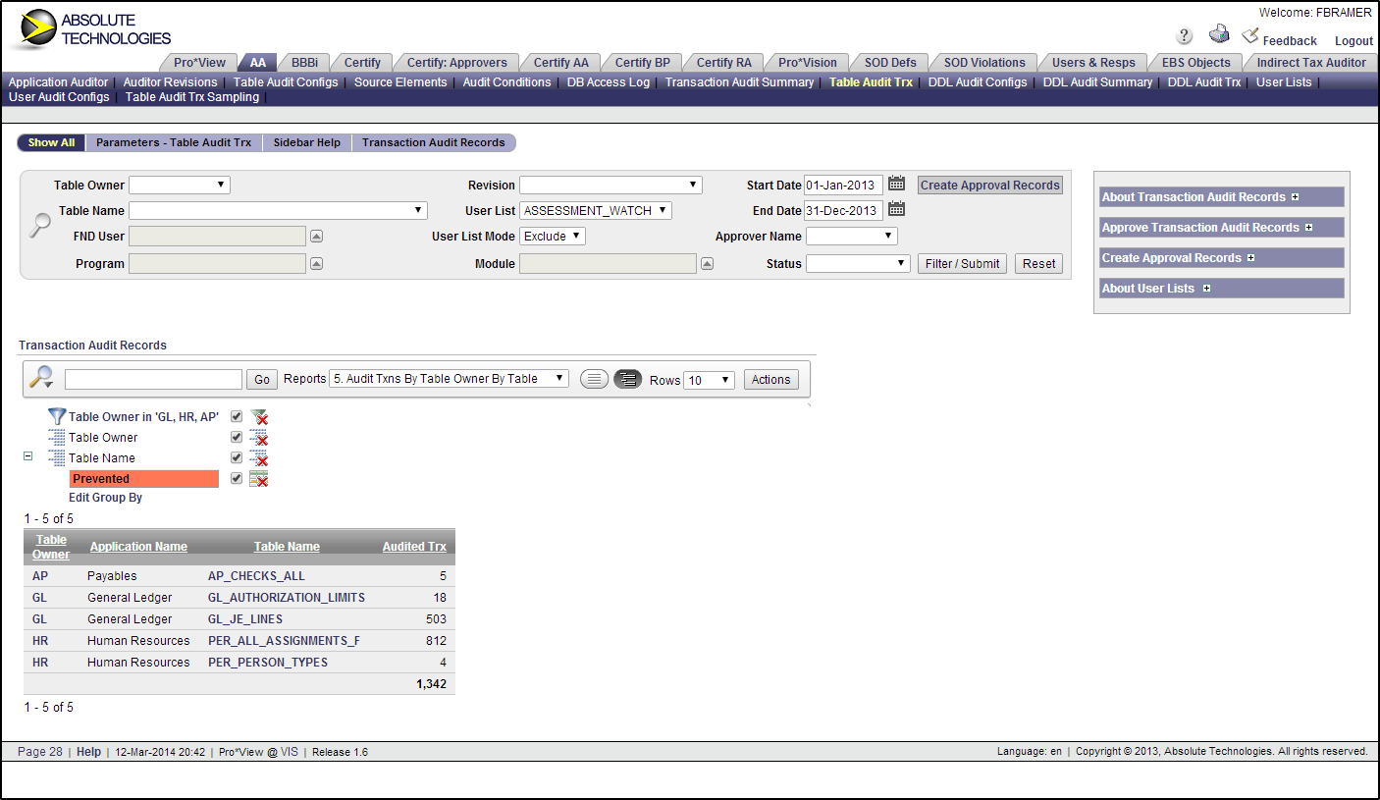Switch to the SOD Violations tab

coord(984,62)
